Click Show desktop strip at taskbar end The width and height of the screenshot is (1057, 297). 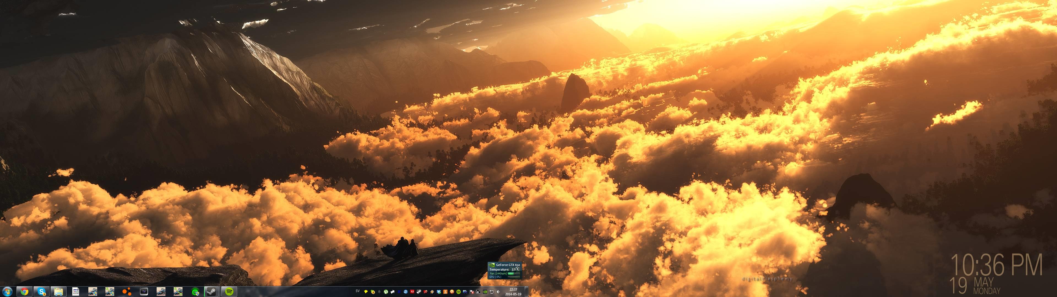pyautogui.click(x=526, y=292)
